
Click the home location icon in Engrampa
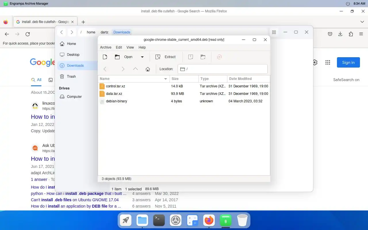148,69
